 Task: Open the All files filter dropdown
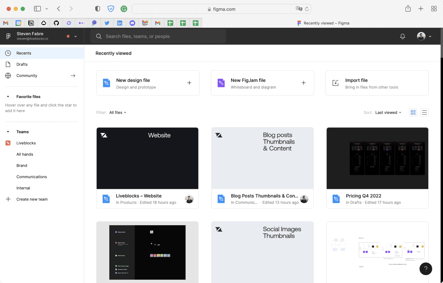tap(118, 112)
